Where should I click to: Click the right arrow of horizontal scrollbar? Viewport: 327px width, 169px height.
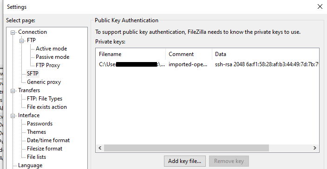tap(315, 148)
